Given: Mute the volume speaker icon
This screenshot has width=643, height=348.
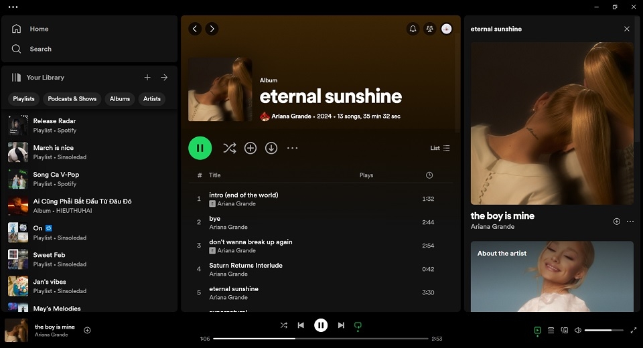Looking at the screenshot, I should click(x=578, y=331).
